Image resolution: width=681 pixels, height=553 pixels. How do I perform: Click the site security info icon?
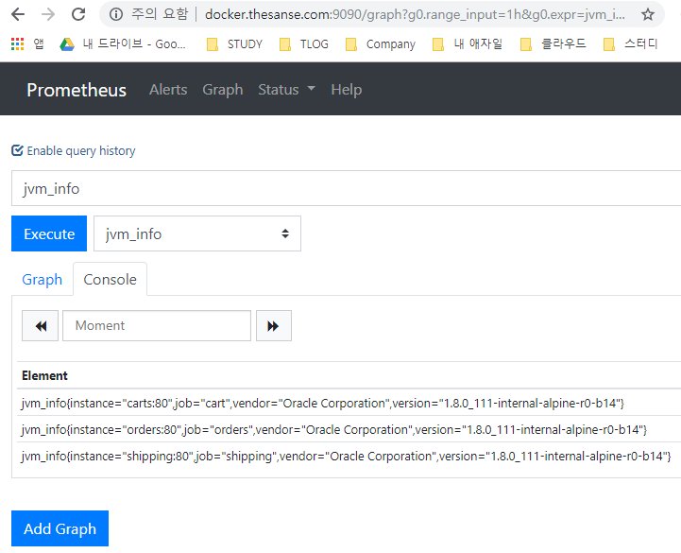tap(116, 14)
